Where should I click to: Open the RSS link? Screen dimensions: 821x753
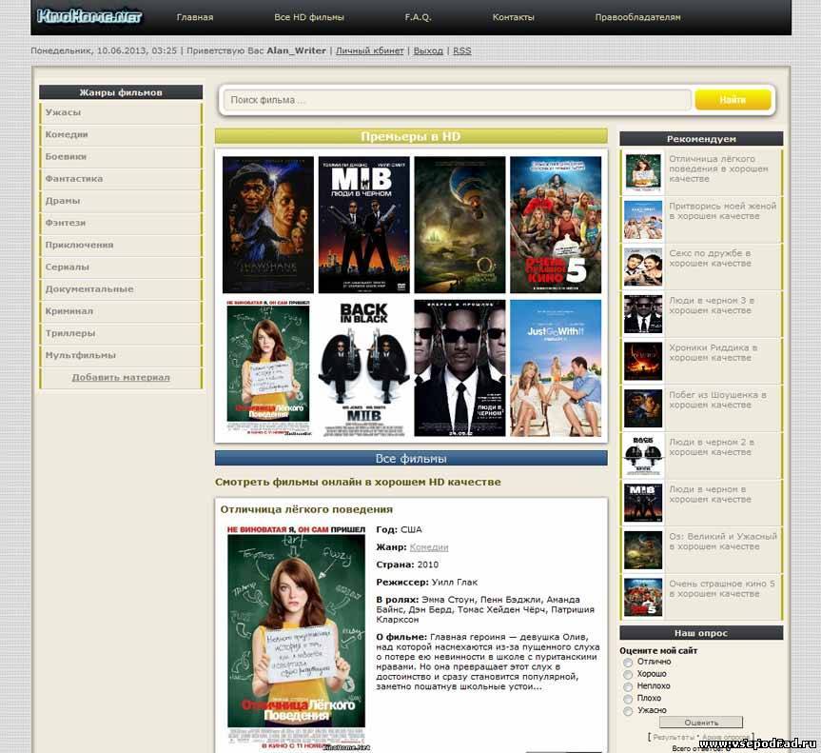[x=461, y=50]
